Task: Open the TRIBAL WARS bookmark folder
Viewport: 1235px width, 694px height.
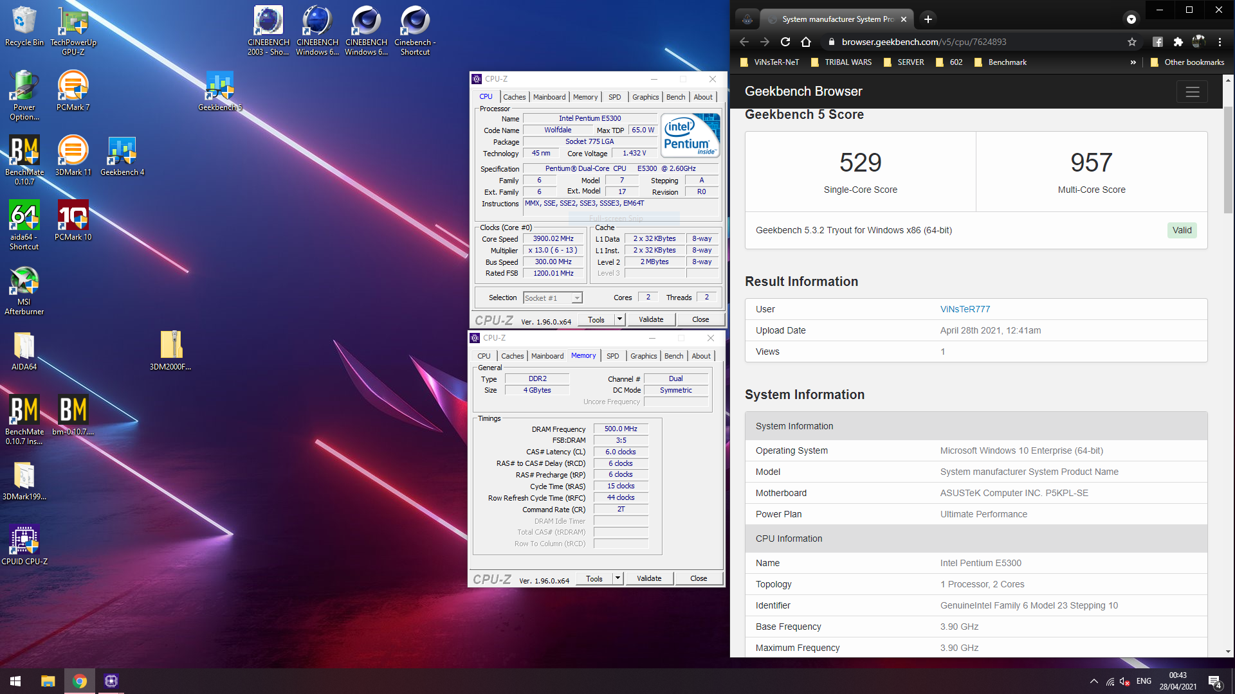Action: (841, 62)
